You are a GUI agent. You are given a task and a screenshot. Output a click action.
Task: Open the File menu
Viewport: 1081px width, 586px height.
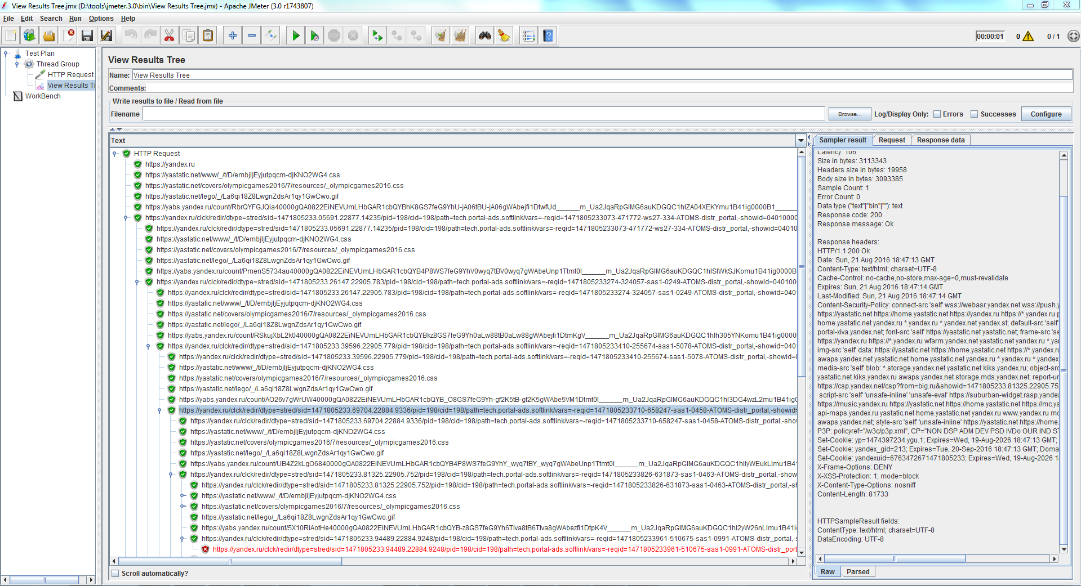pos(8,19)
